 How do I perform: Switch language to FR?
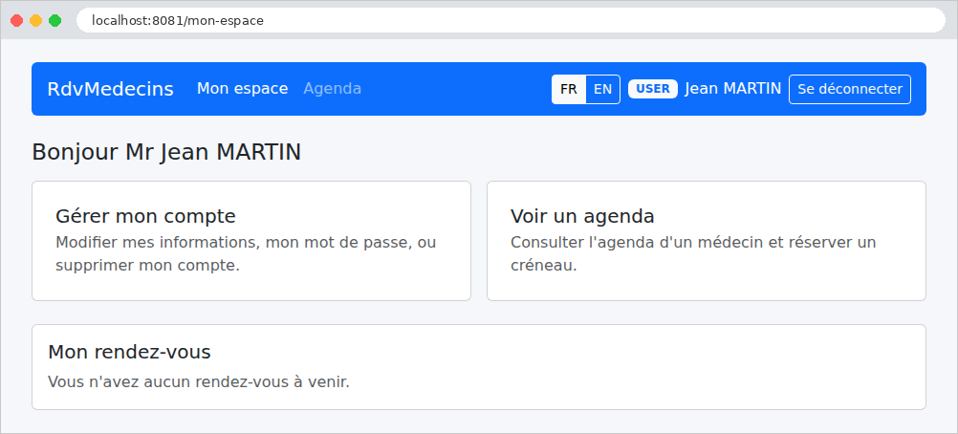(569, 89)
